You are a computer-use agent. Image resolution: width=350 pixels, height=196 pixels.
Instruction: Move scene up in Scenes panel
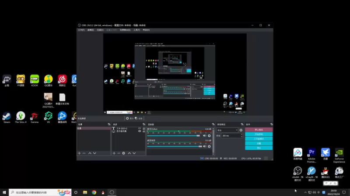[90, 153]
